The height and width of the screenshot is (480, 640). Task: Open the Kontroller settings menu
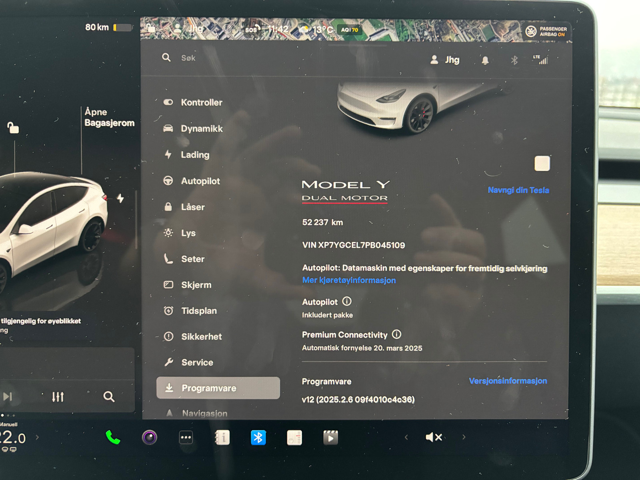193,102
